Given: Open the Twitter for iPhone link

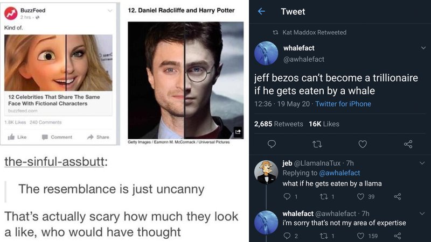Looking at the screenshot, I should point(343,104).
